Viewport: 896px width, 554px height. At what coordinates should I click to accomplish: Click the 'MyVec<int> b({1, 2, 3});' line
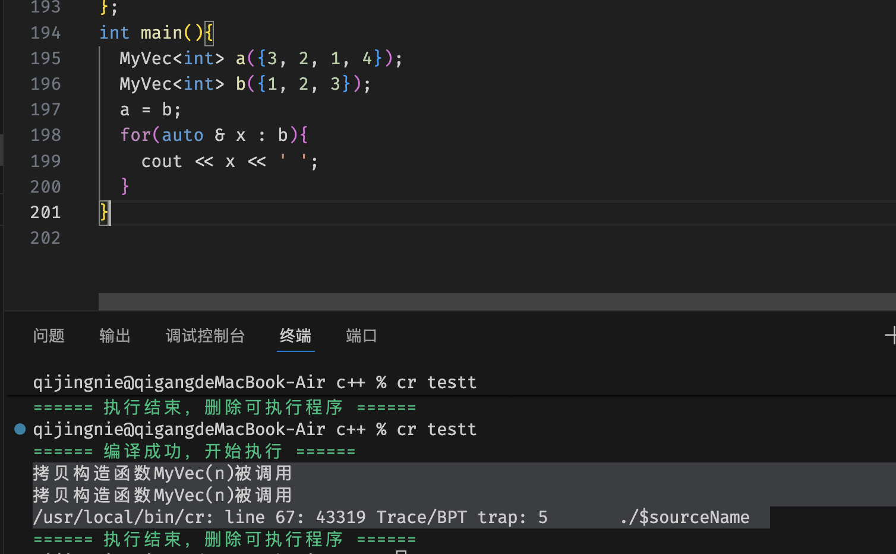pyautogui.click(x=245, y=84)
